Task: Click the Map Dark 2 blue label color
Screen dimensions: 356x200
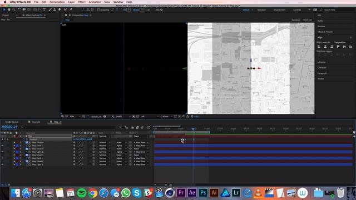Action: [17, 146]
